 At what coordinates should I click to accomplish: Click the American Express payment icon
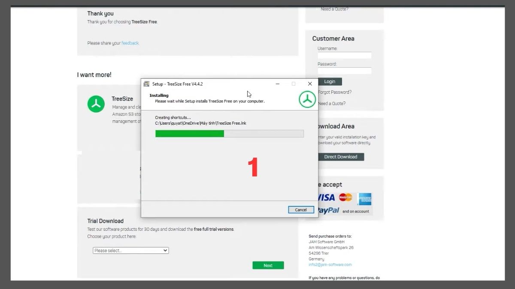click(x=364, y=199)
